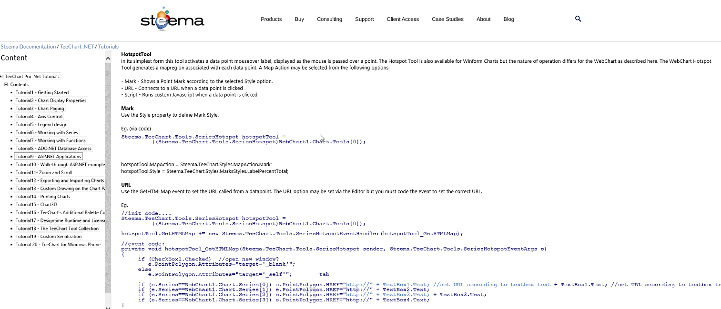This screenshot has width=721, height=309.
Task: Open the About menu item
Action: 483,19
